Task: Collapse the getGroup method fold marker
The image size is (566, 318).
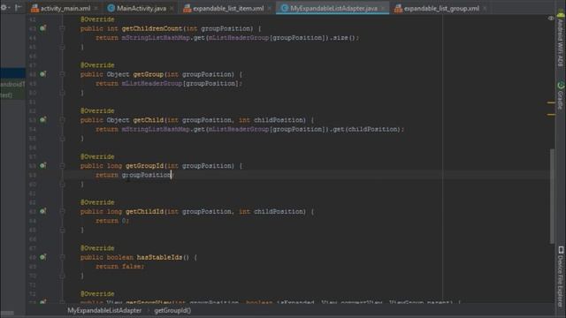Action: [62, 74]
